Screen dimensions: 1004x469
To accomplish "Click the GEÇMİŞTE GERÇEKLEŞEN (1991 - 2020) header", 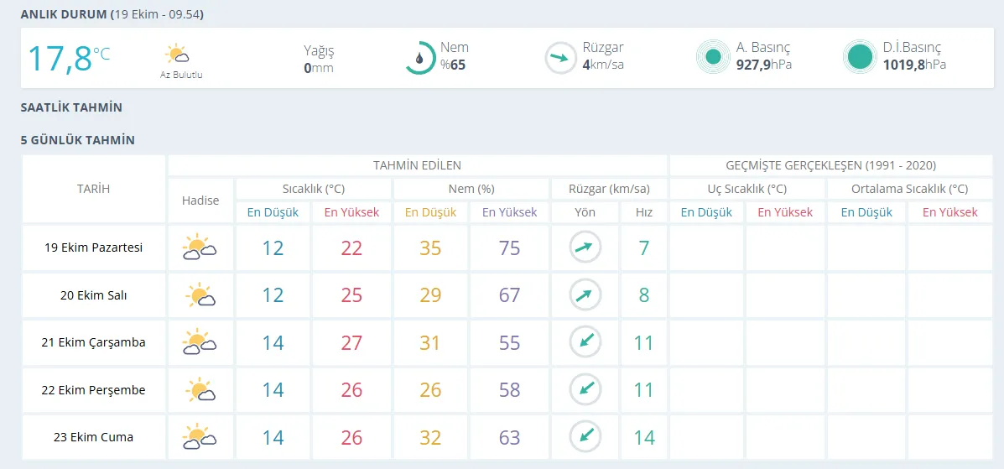I will tap(831, 165).
